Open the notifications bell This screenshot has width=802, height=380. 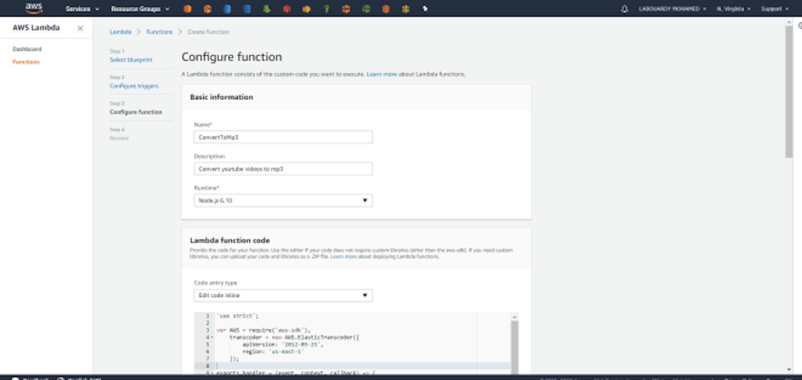624,9
